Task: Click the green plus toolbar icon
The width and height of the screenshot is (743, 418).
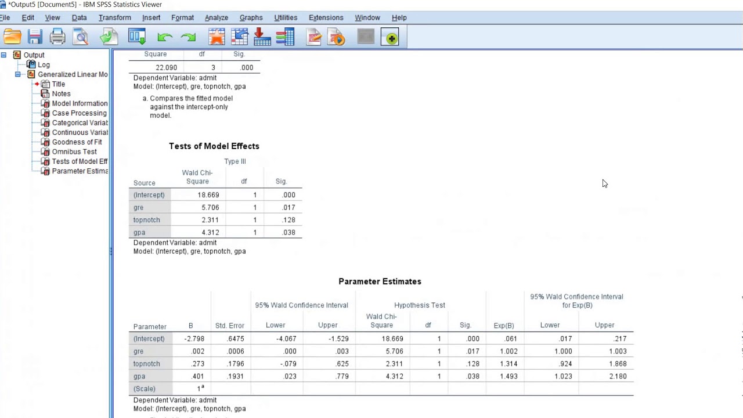Action: pyautogui.click(x=390, y=38)
